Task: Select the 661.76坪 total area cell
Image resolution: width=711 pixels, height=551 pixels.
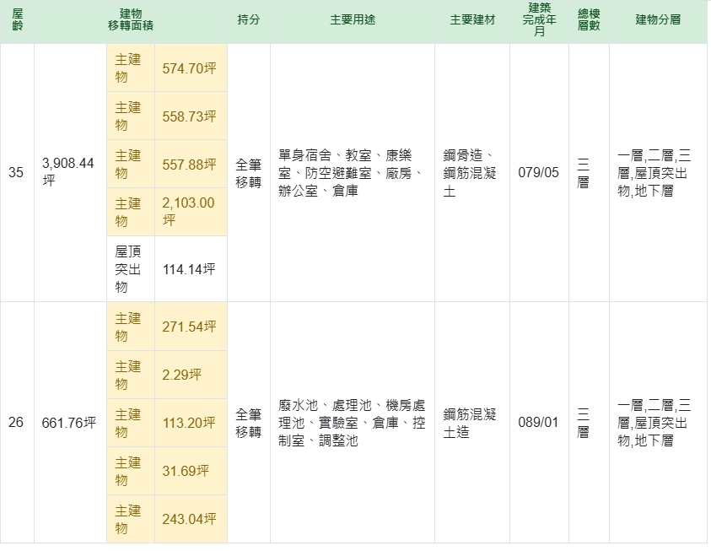Action: coord(69,423)
